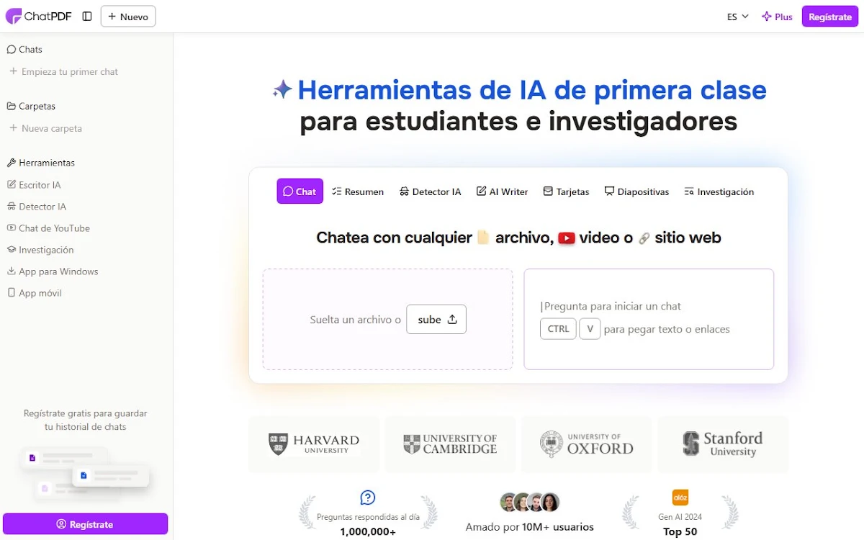This screenshot has width=864, height=540.
Task: Open Chat de YouTube tool
Action: coord(48,228)
